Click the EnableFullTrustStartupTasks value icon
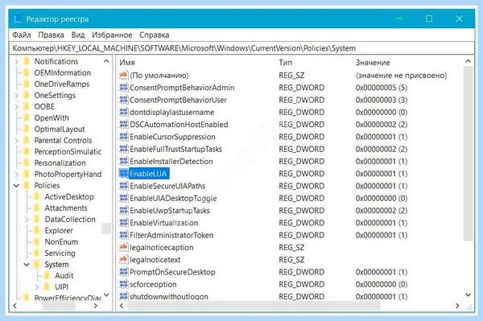This screenshot has height=321, width=483. click(x=123, y=149)
